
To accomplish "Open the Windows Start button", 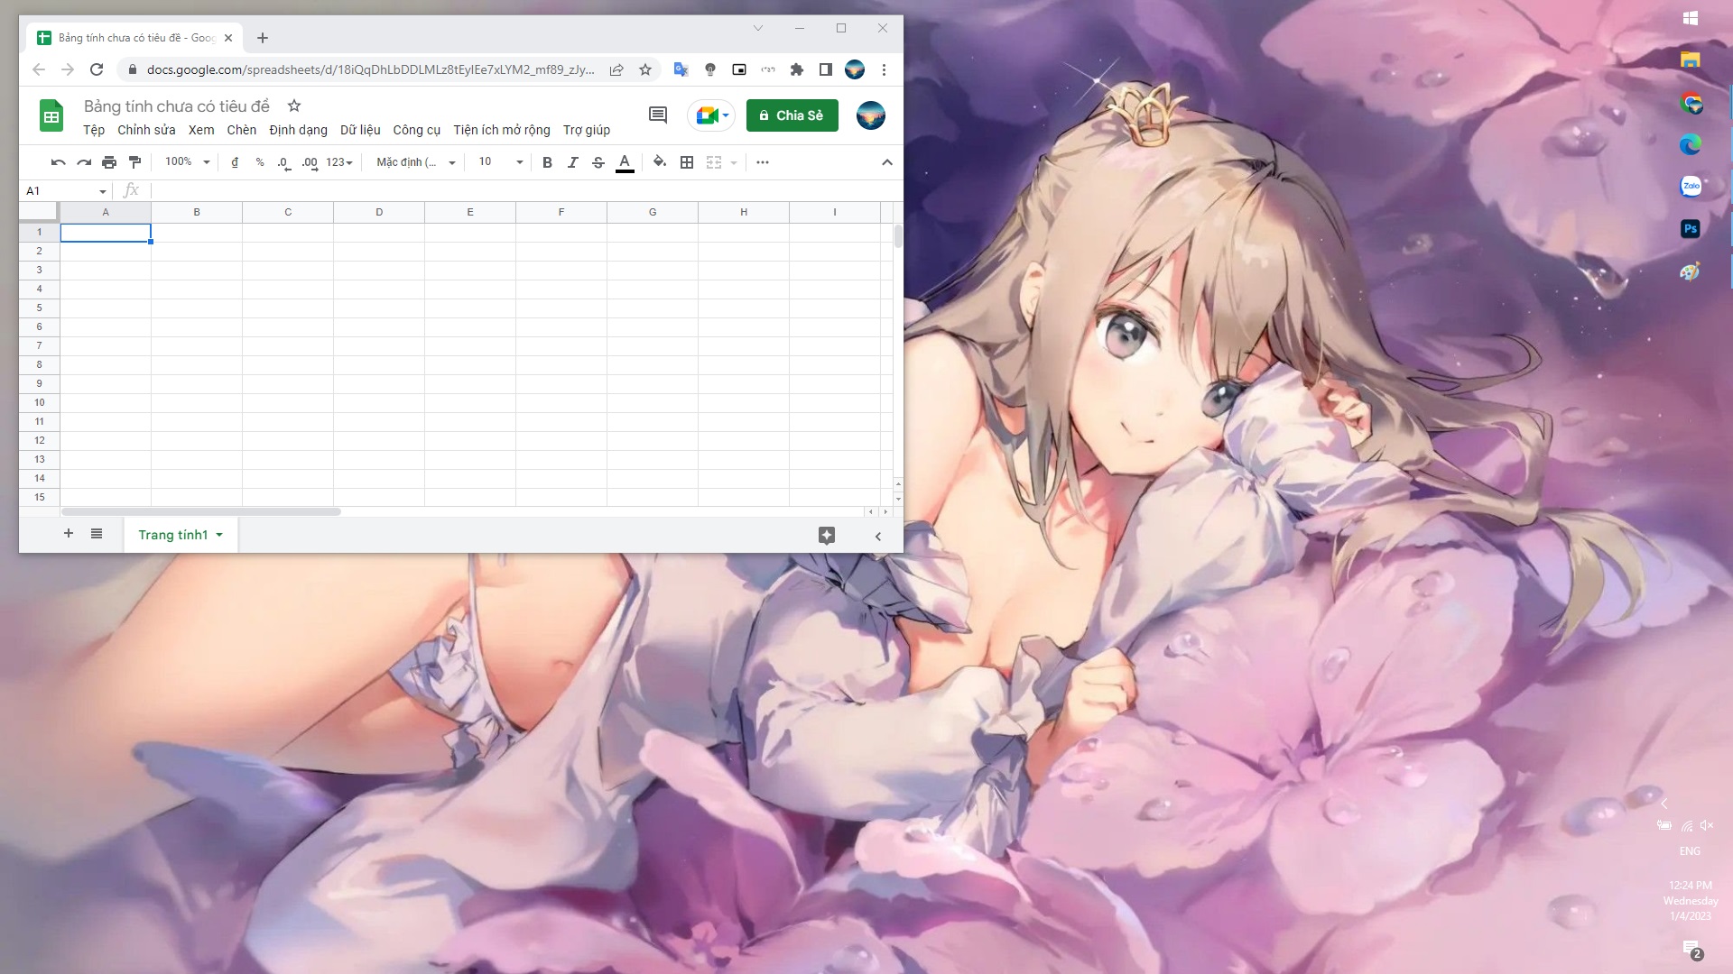I will tap(1691, 18).
